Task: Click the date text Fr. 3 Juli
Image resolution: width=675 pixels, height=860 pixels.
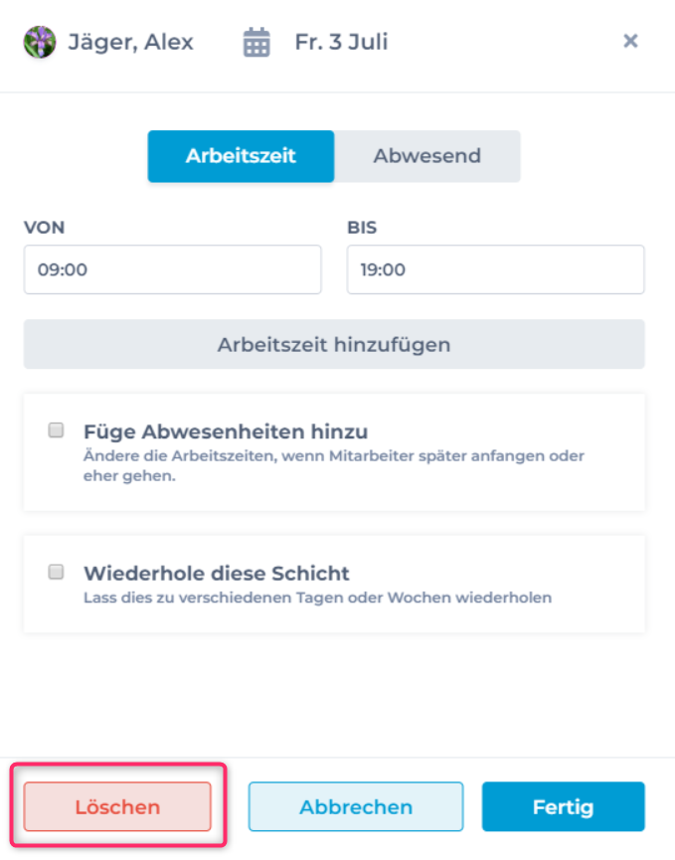Action: [x=341, y=43]
